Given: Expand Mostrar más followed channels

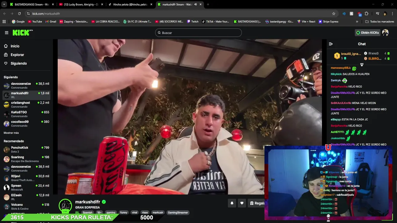Looking at the screenshot, I should 11,133.
